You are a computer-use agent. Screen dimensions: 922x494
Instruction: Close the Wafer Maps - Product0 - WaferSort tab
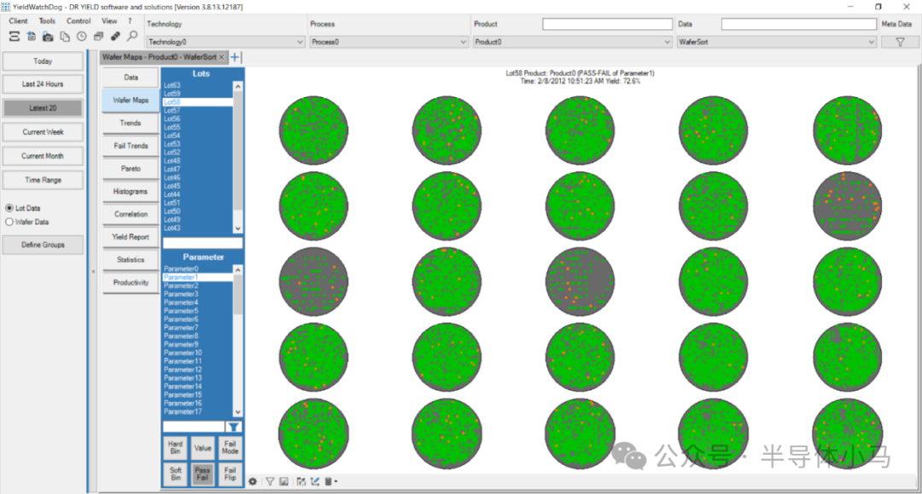point(222,57)
